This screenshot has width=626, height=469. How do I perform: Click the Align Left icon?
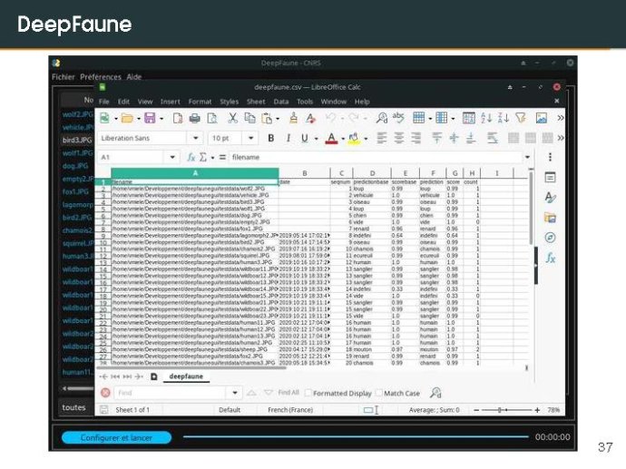[x=382, y=138]
